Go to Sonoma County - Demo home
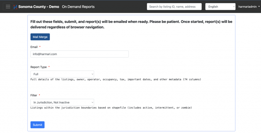261x133 pixels. point(39,7)
